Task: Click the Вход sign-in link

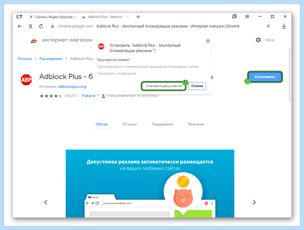Action: point(270,40)
